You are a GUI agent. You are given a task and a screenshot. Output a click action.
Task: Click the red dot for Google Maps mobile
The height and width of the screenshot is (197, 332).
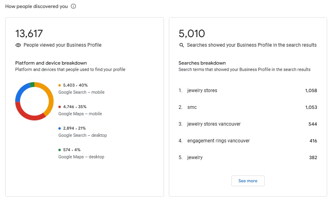tap(60, 107)
